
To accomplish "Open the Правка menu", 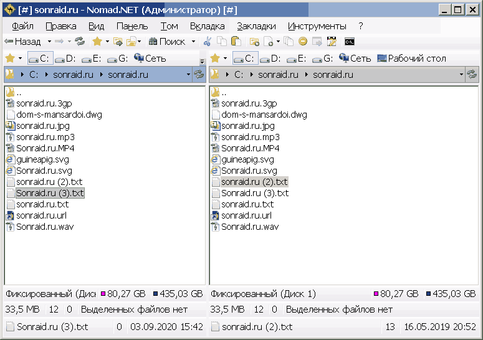I will tap(61, 26).
